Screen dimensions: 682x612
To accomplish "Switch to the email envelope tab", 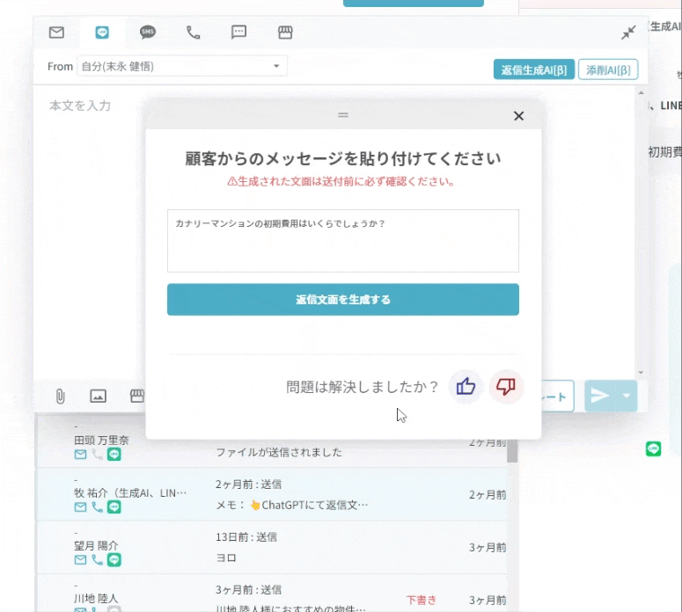I will point(56,33).
